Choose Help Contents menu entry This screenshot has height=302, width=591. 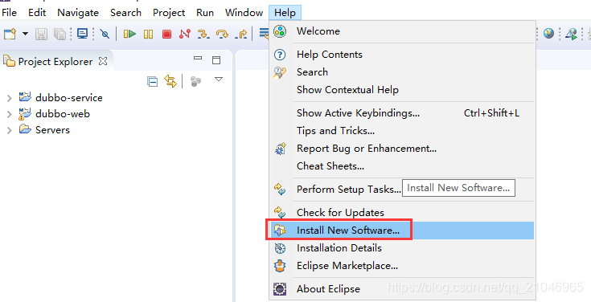click(402, 55)
